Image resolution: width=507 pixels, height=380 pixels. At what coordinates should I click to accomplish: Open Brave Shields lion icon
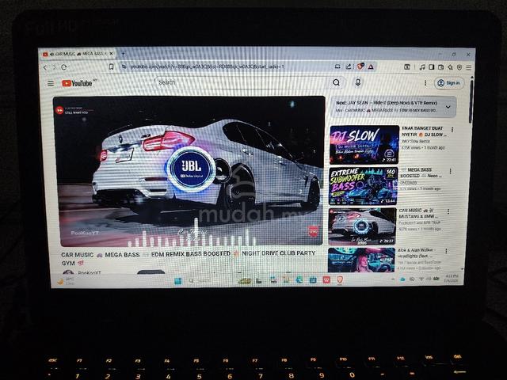(360, 66)
